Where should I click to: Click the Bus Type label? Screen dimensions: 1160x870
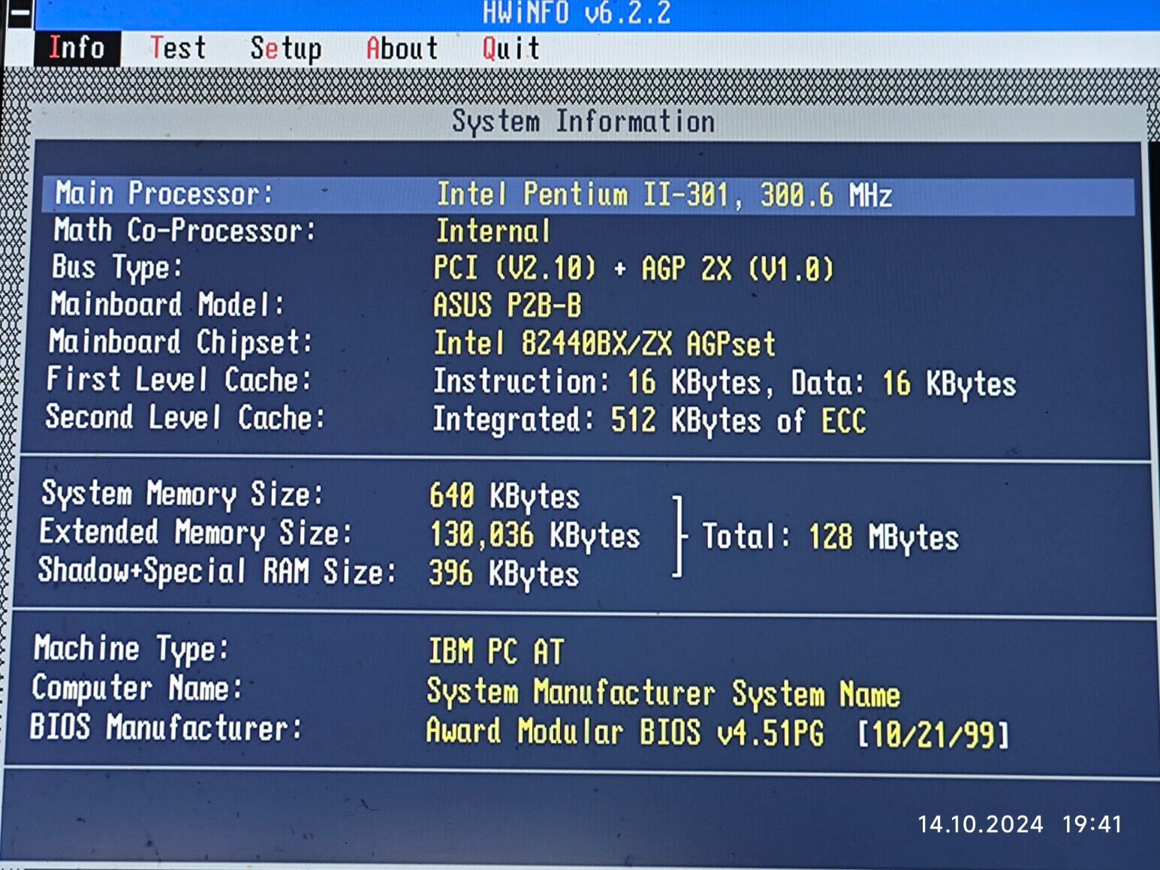click(117, 268)
